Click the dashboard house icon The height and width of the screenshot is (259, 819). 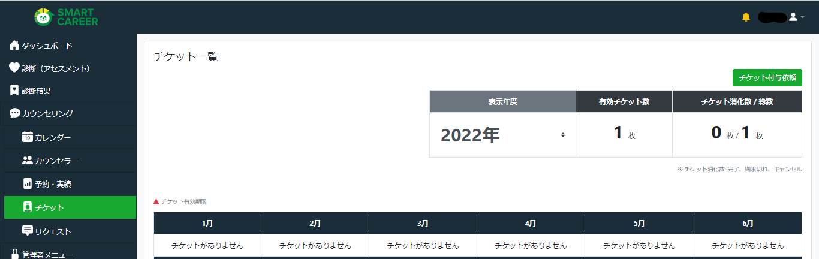pos(14,46)
